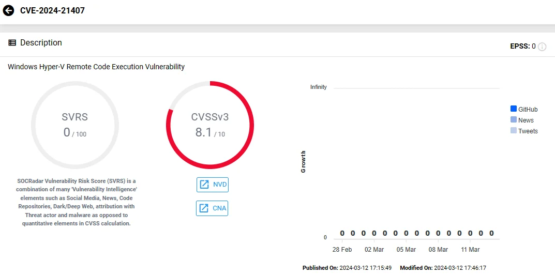The width and height of the screenshot is (555, 275).
Task: Click the back arrow next to CVE-2024-21407
Action: click(x=8, y=11)
